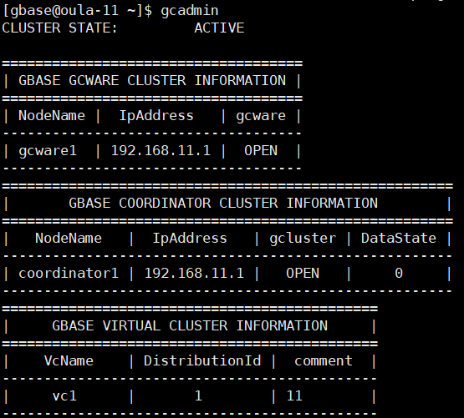This screenshot has width=464, height=418.
Task: Click the 'CLUSTER STATE:' label
Action: click(x=59, y=28)
